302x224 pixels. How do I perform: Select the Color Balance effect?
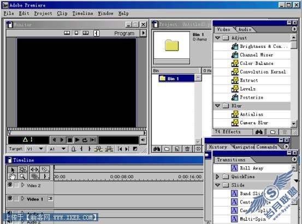tap(256, 63)
